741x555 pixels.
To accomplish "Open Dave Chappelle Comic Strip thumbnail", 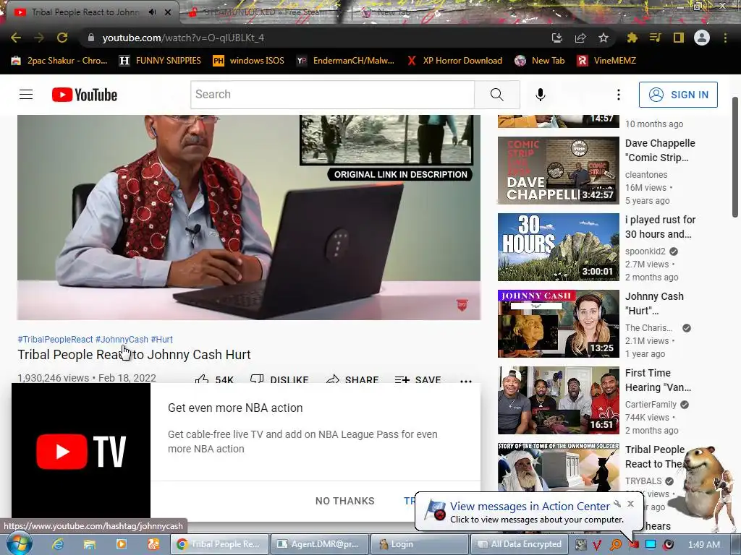I will [x=558, y=171].
